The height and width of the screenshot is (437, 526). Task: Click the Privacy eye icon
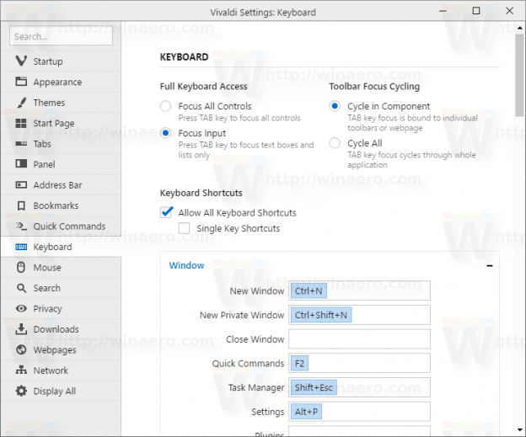tap(21, 308)
